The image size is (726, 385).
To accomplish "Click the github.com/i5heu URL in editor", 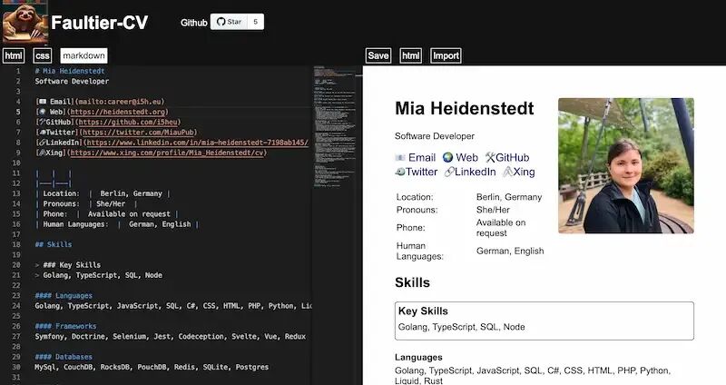I will (x=128, y=122).
